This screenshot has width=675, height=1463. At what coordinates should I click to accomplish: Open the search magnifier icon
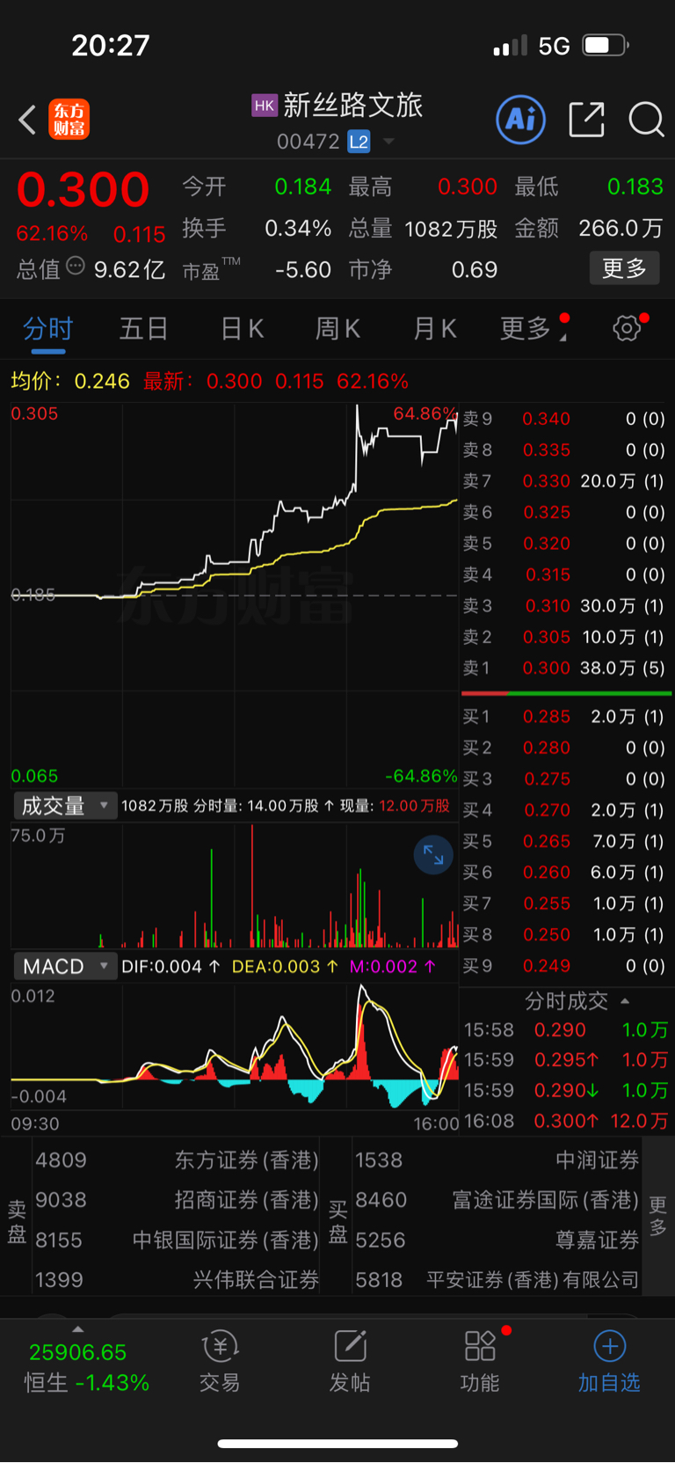[x=646, y=120]
